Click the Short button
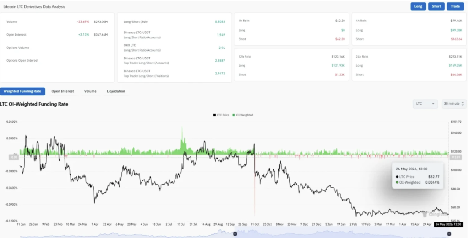Viewport: 469px width, 238px height. click(x=436, y=6)
